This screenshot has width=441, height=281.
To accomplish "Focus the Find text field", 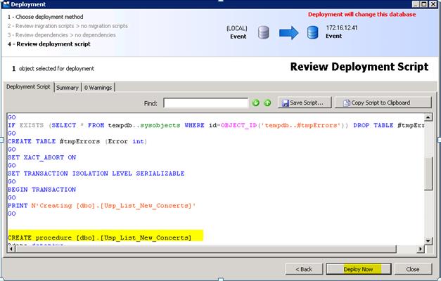I will pos(206,103).
